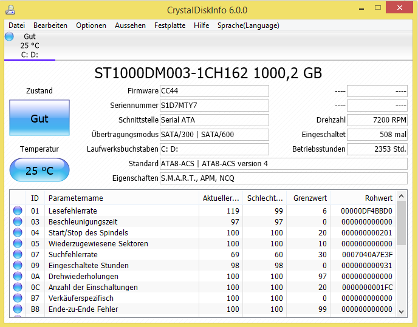Click status orb for Suchfehlerrate row
This screenshot has width=418, height=327.
(x=18, y=254)
